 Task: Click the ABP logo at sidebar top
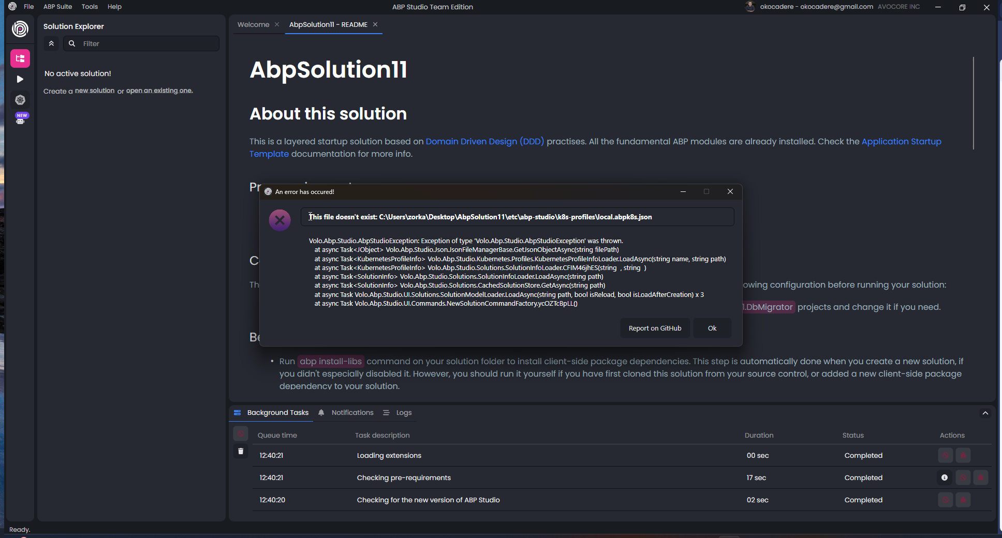[20, 28]
